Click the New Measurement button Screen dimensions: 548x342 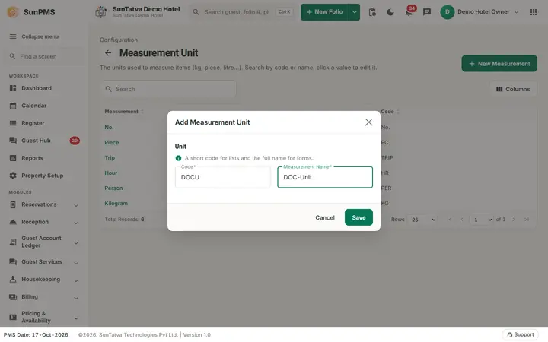click(x=499, y=64)
